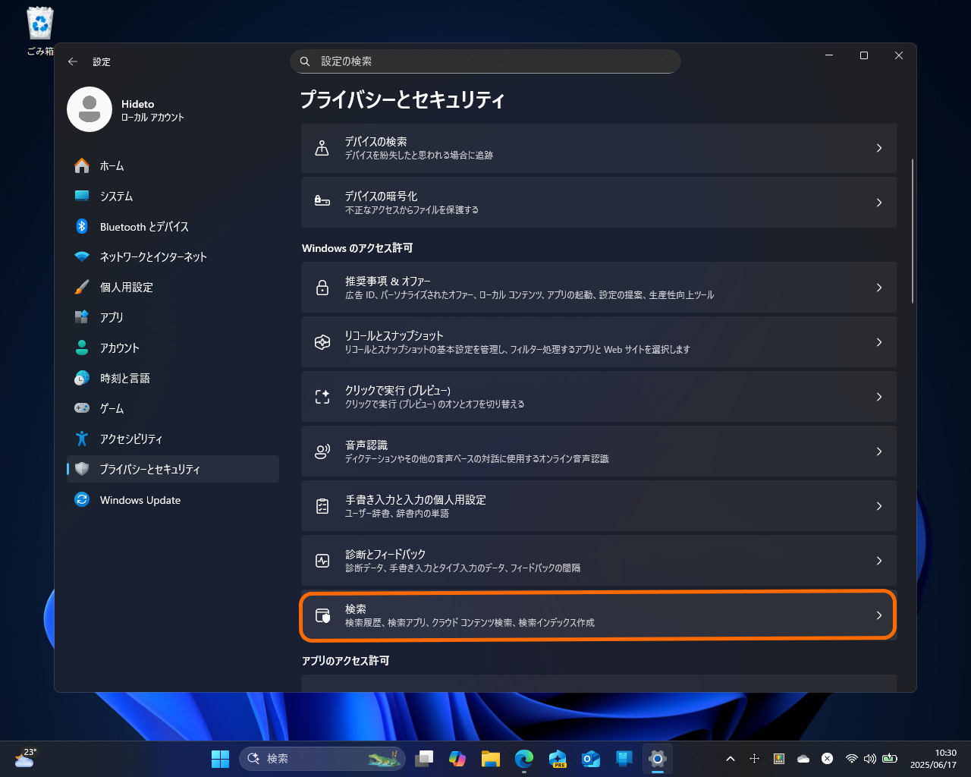Open Wi-Fi settings via the tray icon

click(851, 758)
